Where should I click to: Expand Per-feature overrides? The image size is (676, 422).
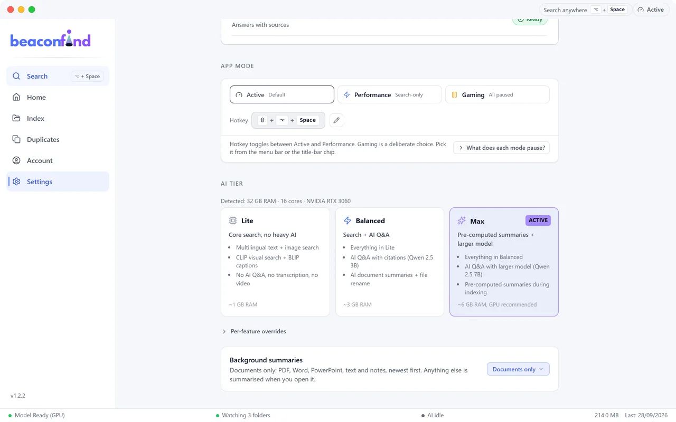pyautogui.click(x=254, y=331)
